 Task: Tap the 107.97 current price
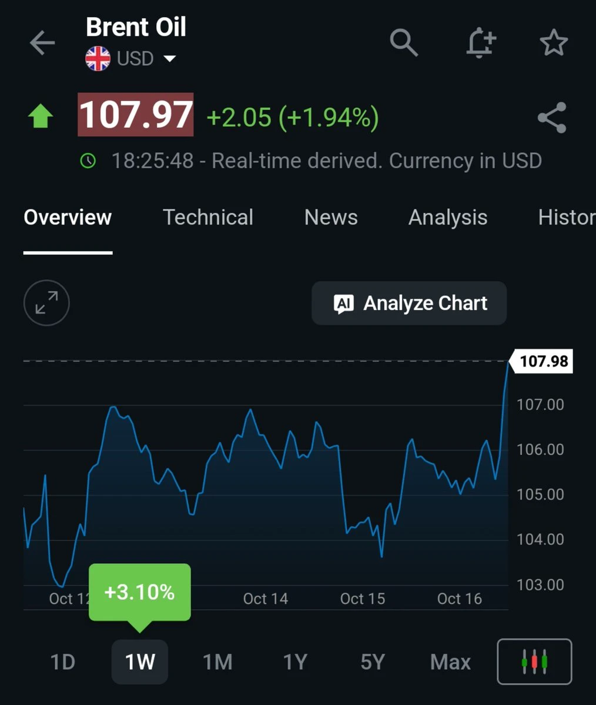tap(136, 115)
